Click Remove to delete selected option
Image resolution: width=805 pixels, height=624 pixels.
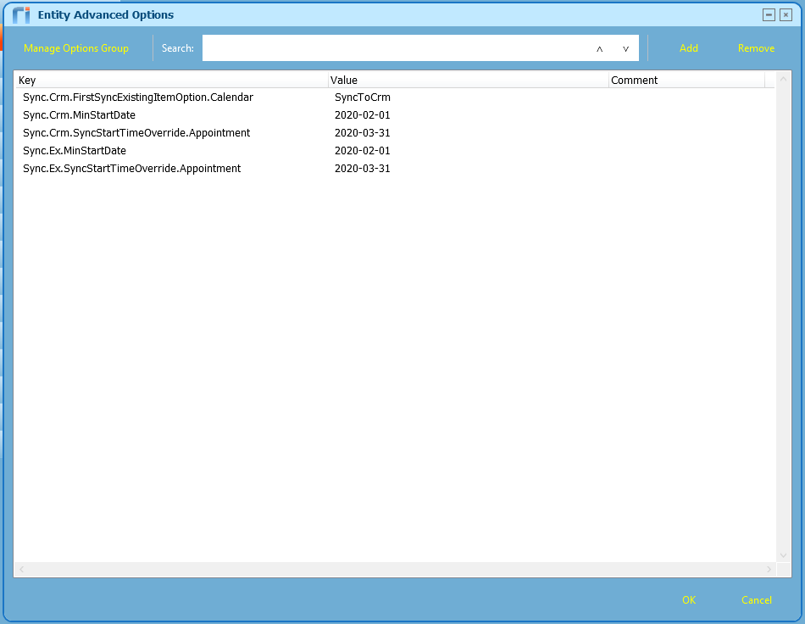pos(756,48)
